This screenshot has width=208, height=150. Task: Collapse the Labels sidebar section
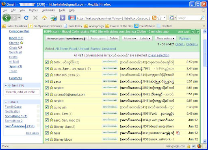[x=6, y=102]
